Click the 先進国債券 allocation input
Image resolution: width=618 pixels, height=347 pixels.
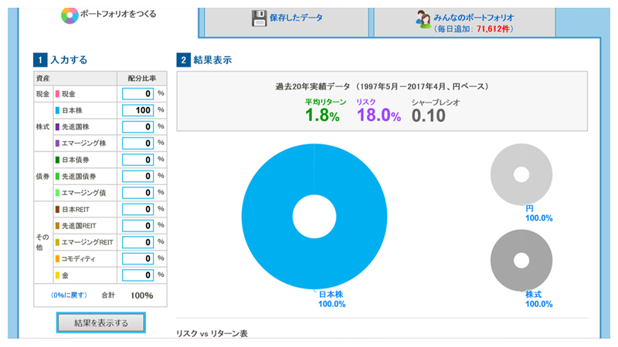coord(138,177)
